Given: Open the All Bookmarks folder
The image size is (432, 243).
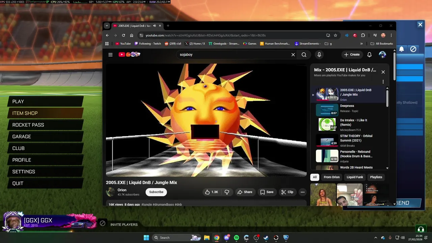Looking at the screenshot, I should pos(382,44).
